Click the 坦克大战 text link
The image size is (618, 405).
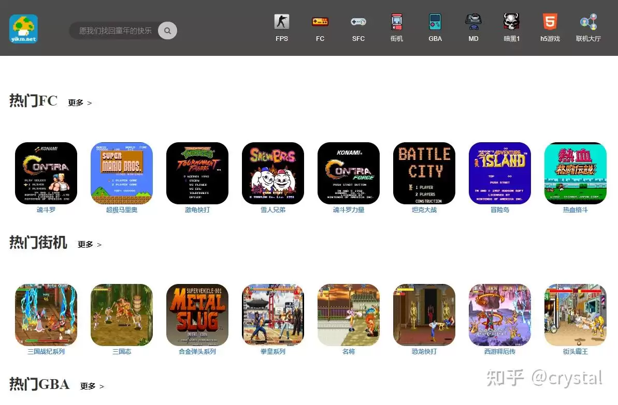(x=424, y=210)
